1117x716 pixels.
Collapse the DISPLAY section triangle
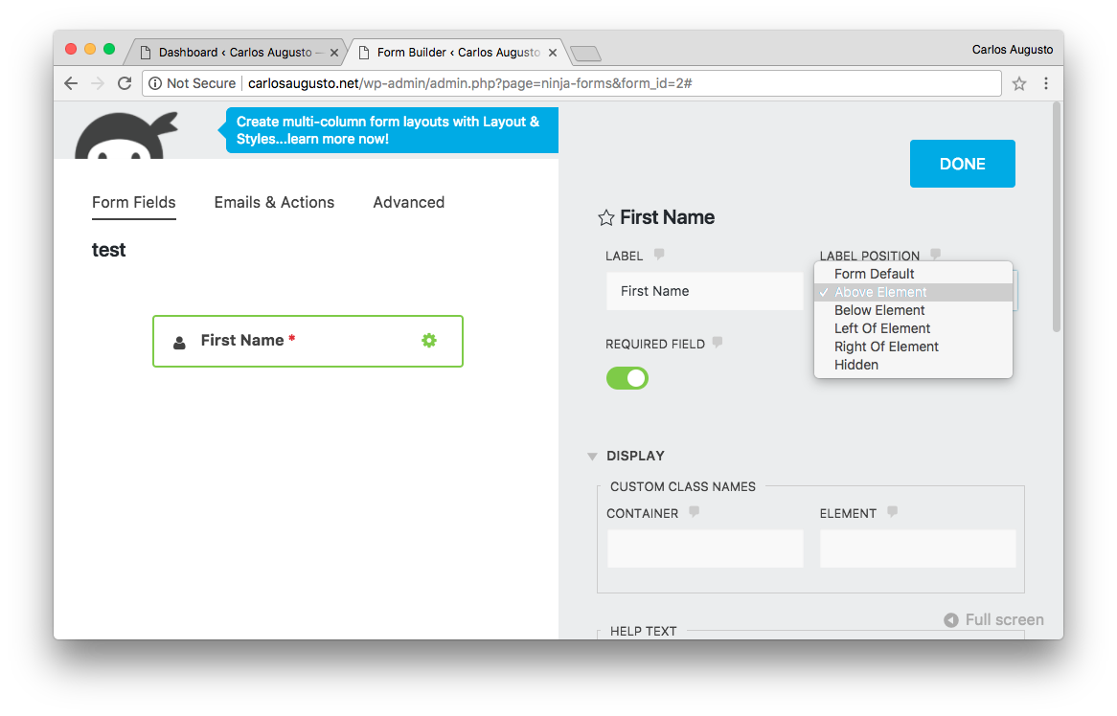tap(593, 457)
